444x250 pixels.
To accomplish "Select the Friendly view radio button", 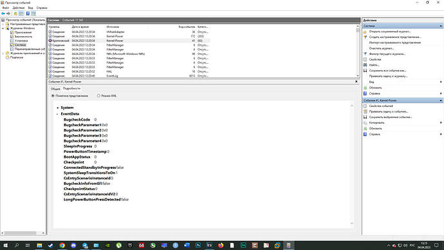I will 53,96.
